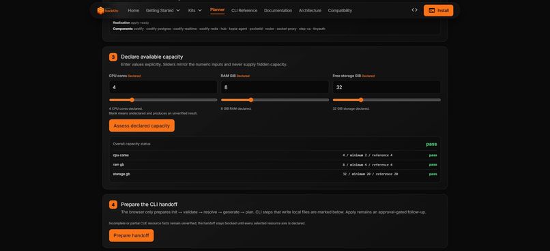The width and height of the screenshot is (550, 251).
Task: Go to the Home page
Action: point(133,10)
